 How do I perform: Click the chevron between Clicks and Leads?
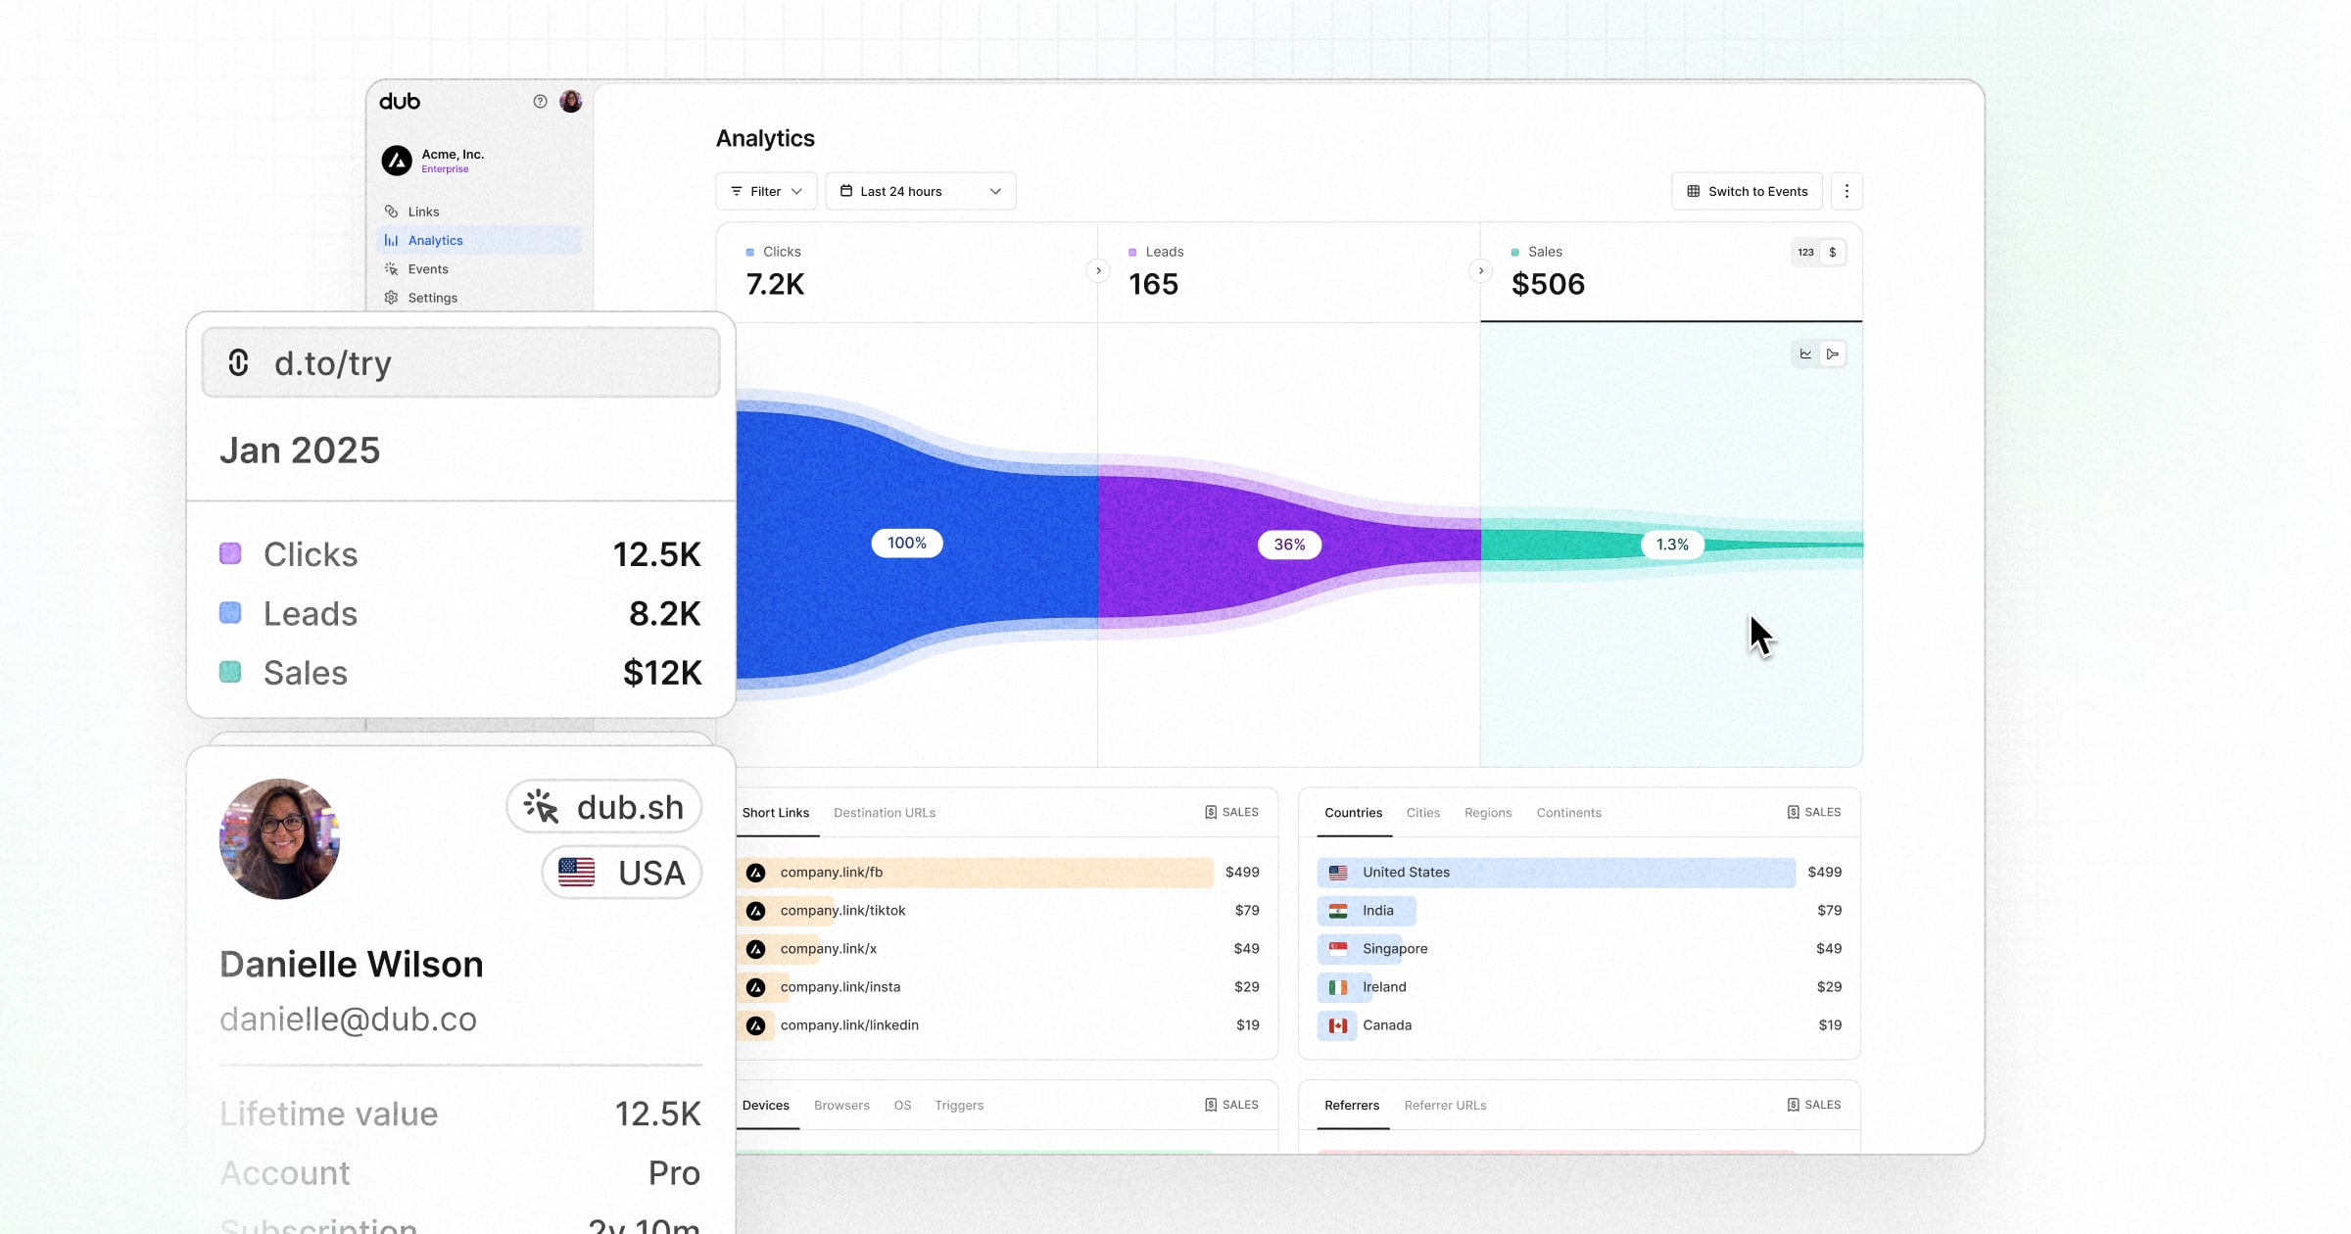(x=1098, y=271)
